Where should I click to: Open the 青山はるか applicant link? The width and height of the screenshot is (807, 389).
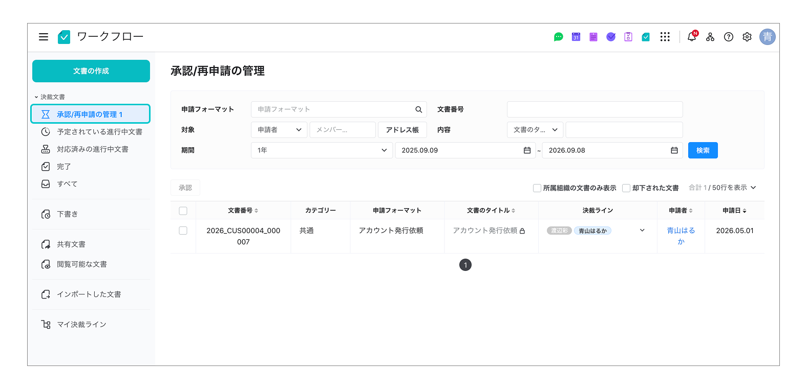[681, 236]
